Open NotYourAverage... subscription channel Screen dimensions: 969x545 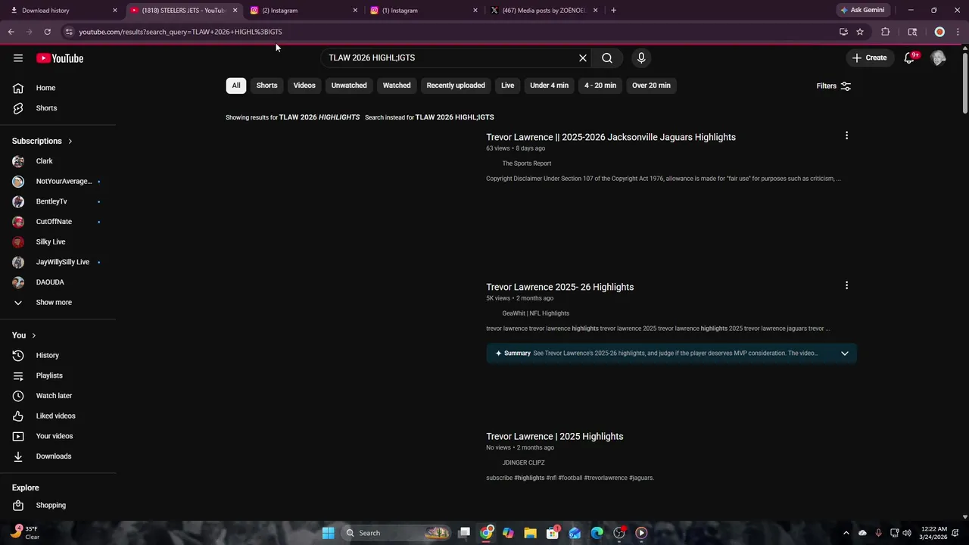coord(58,182)
